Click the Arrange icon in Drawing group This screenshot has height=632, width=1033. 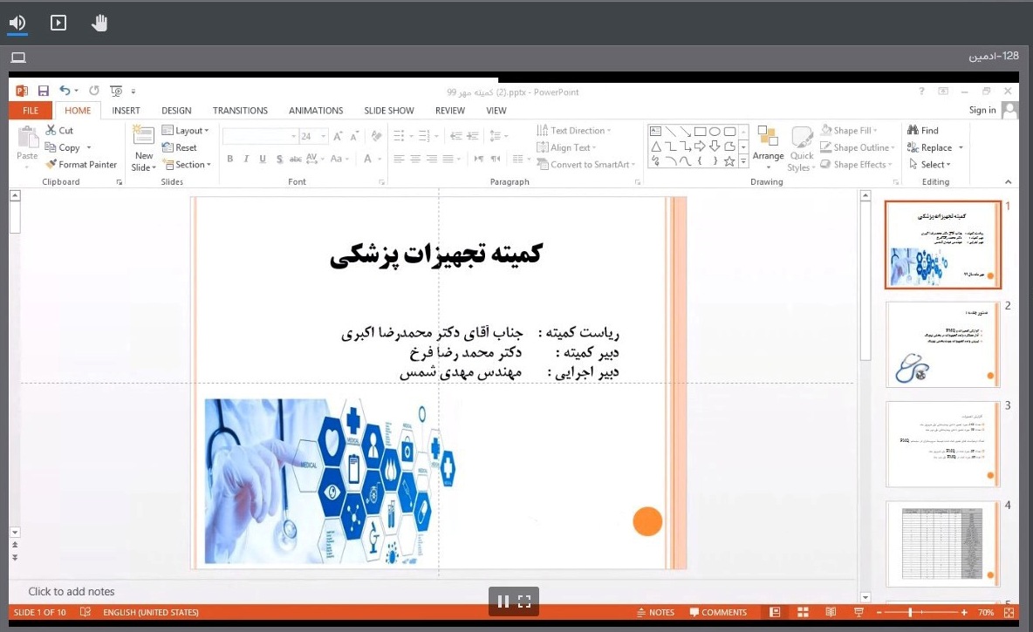click(768, 145)
